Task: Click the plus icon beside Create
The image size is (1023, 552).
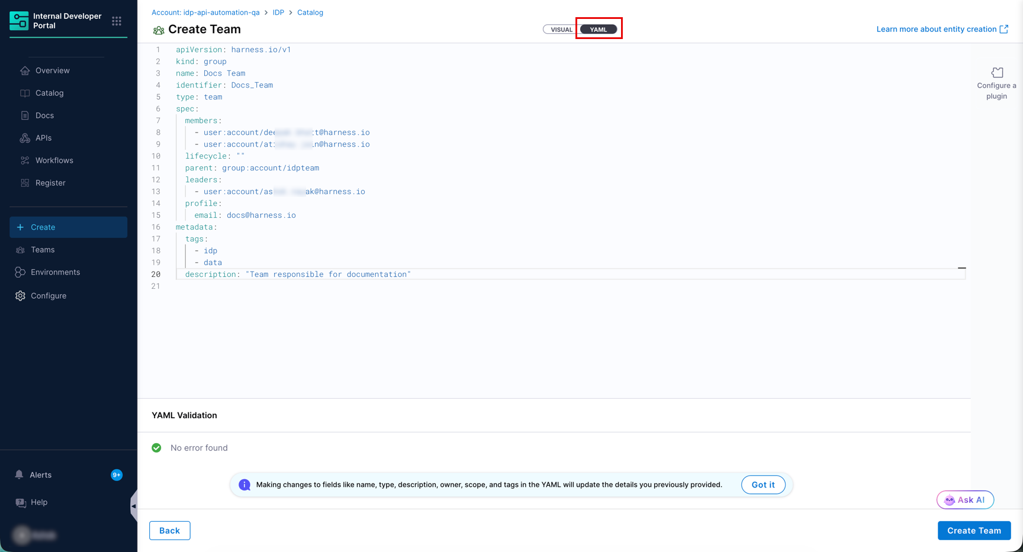Action: click(20, 227)
